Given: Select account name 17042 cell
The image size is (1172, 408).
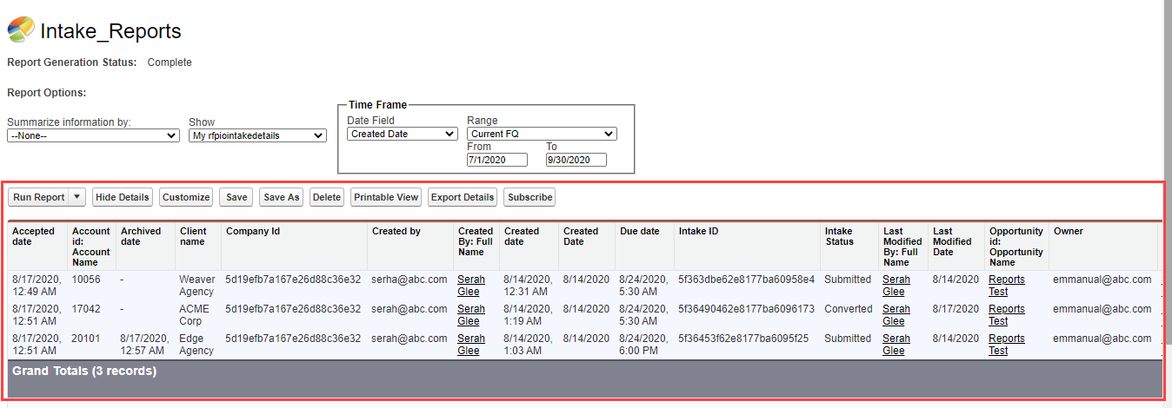Looking at the screenshot, I should pyautogui.click(x=85, y=309).
